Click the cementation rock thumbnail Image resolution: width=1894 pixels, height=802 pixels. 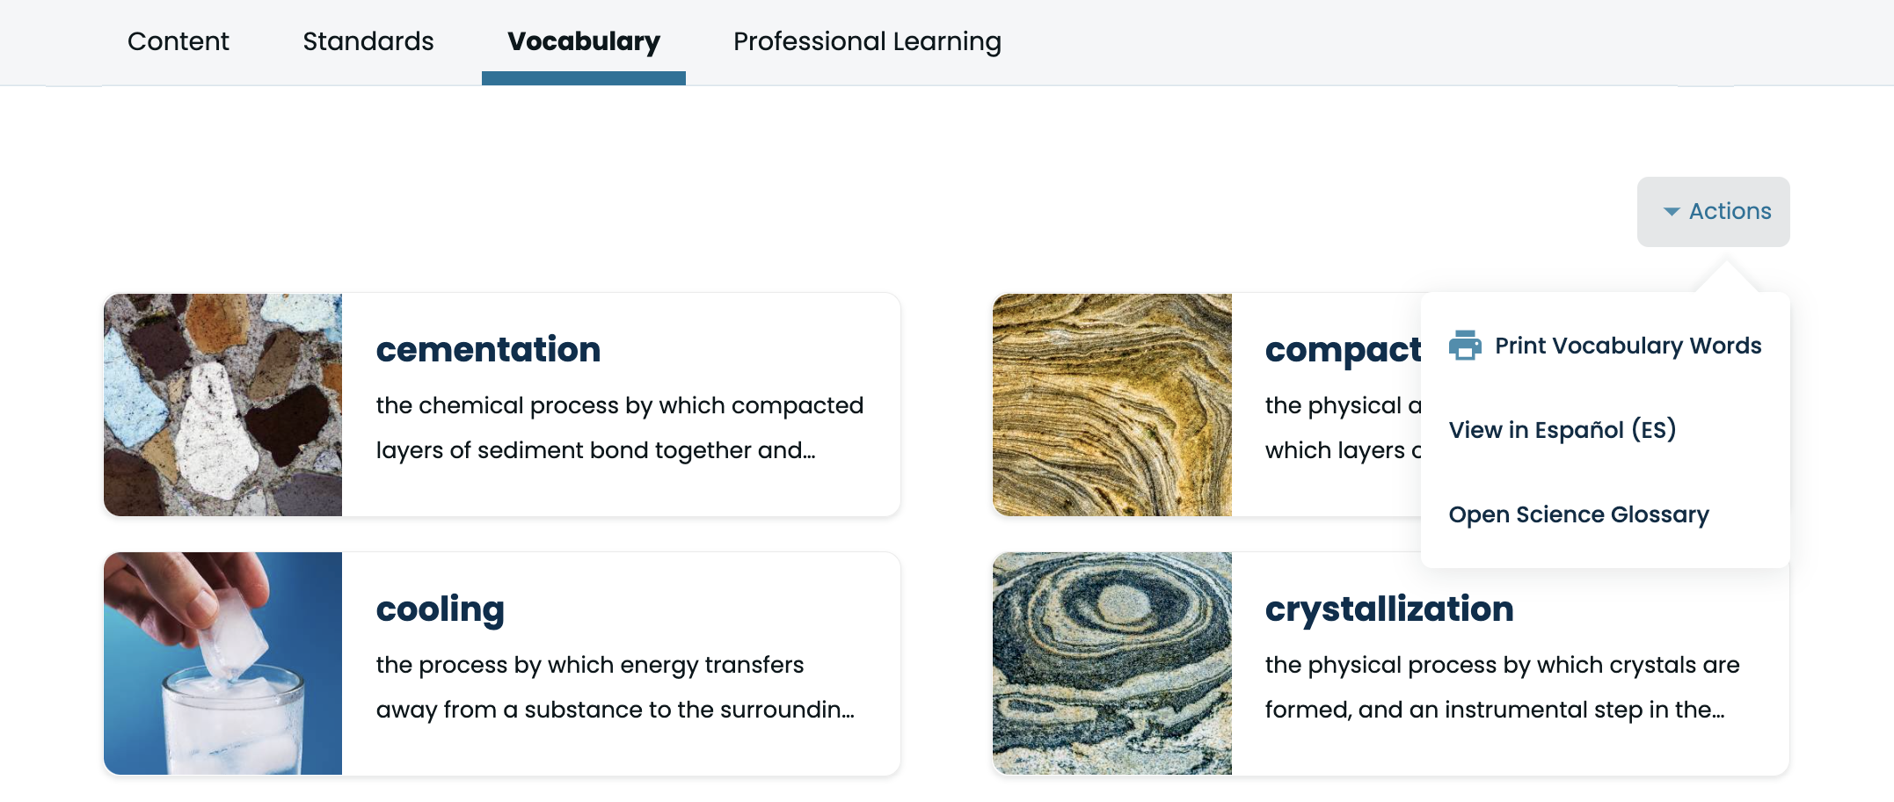click(223, 405)
